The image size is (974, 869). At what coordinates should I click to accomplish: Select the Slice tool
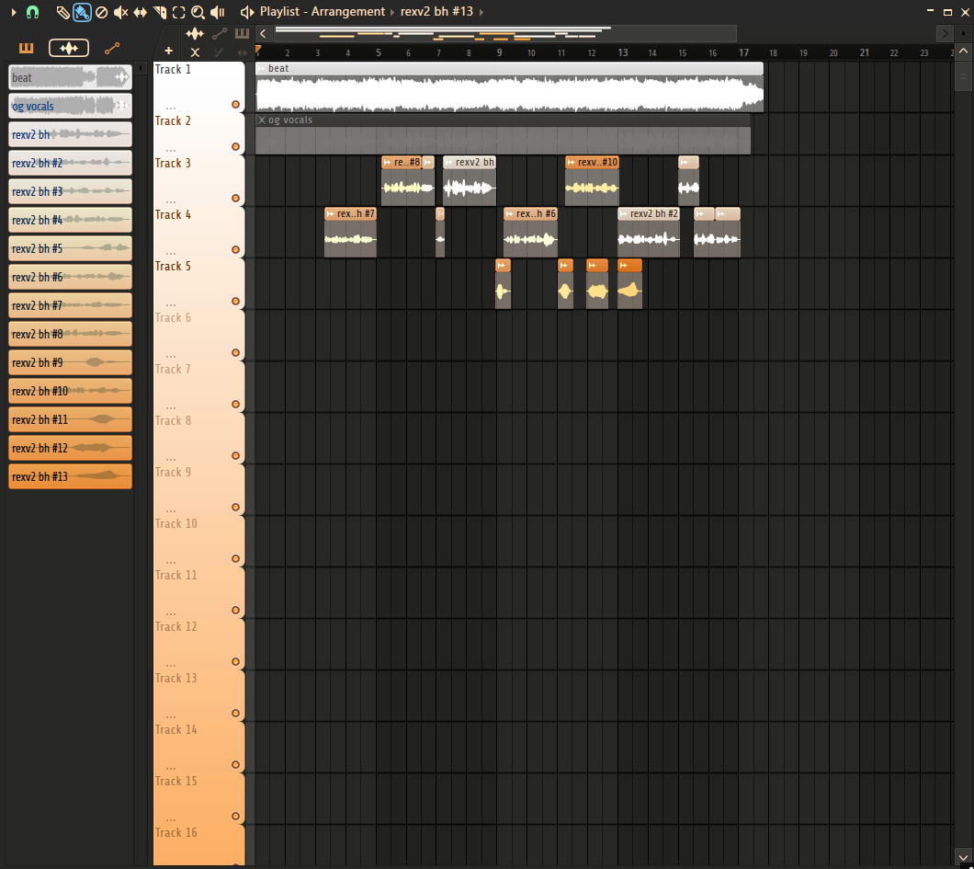pyautogui.click(x=160, y=12)
